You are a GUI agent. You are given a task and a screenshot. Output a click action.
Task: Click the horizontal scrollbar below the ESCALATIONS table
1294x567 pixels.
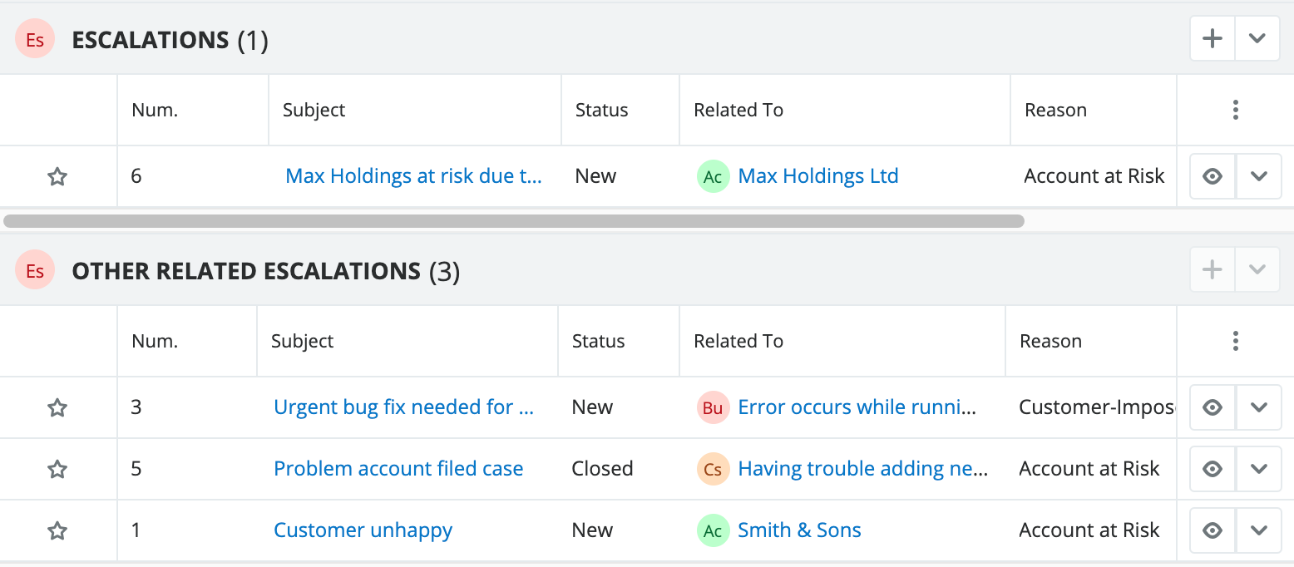click(513, 220)
